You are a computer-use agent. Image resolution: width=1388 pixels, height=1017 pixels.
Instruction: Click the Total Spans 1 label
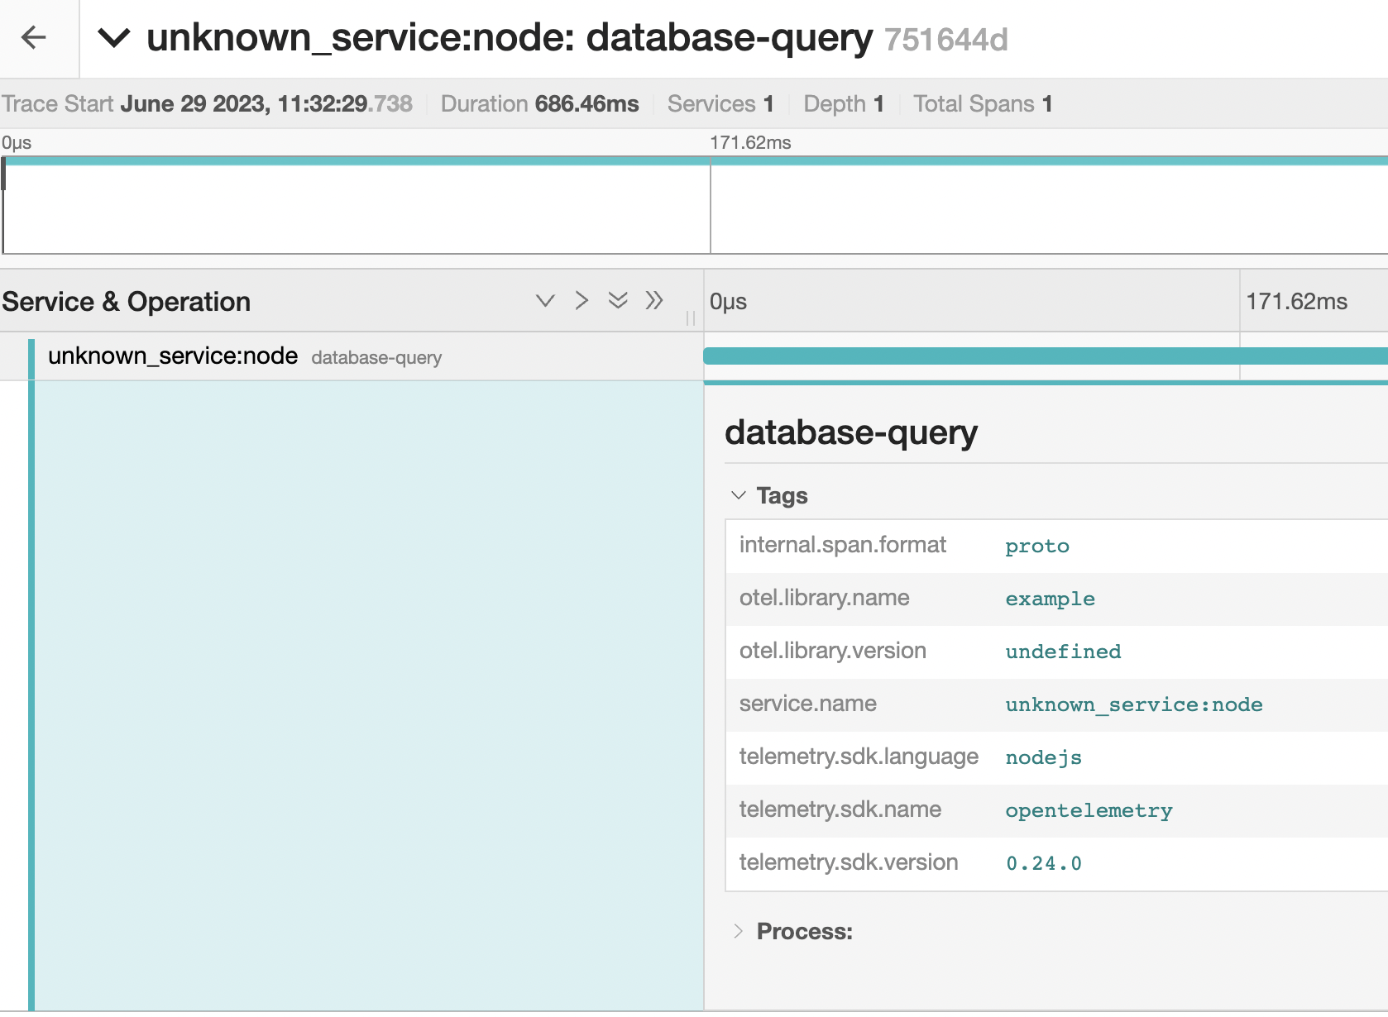983,103
